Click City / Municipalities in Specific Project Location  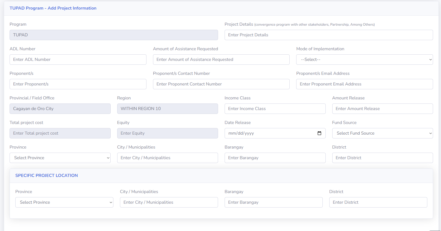169,202
